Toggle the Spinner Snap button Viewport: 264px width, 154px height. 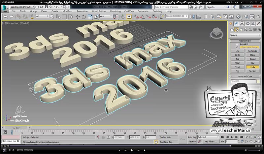point(154,17)
